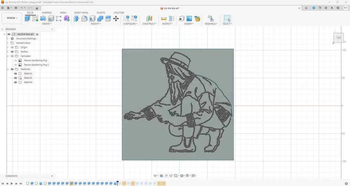This screenshot has height=186, width=350.
Task: Open the Orbit tool in the navigation bar
Action: click(155, 176)
